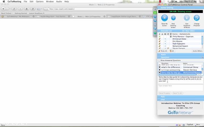Open the Window menu
The image size is (204, 127).
50,2
